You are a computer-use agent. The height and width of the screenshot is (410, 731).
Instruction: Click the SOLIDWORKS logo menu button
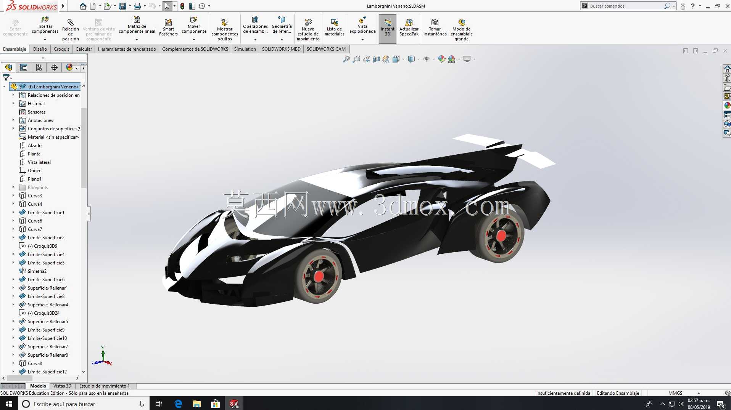tap(32, 6)
